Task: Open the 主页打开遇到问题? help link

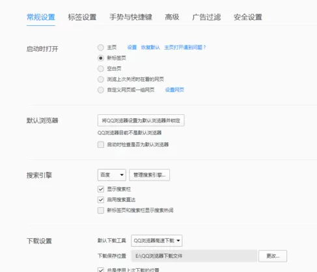Action: (x=185, y=47)
